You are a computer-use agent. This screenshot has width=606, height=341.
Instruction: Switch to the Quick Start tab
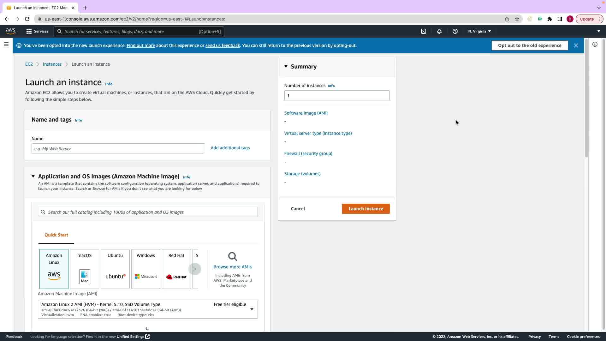[x=56, y=235]
